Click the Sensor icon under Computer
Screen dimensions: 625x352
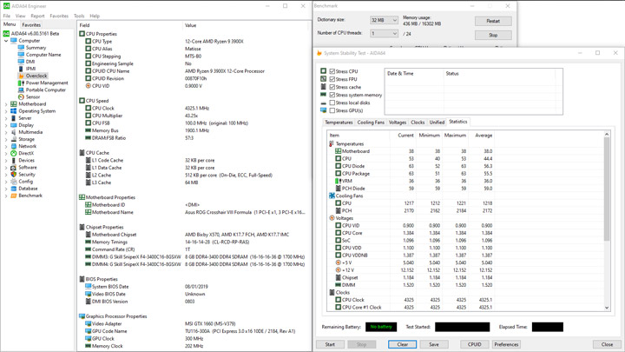tap(21, 97)
